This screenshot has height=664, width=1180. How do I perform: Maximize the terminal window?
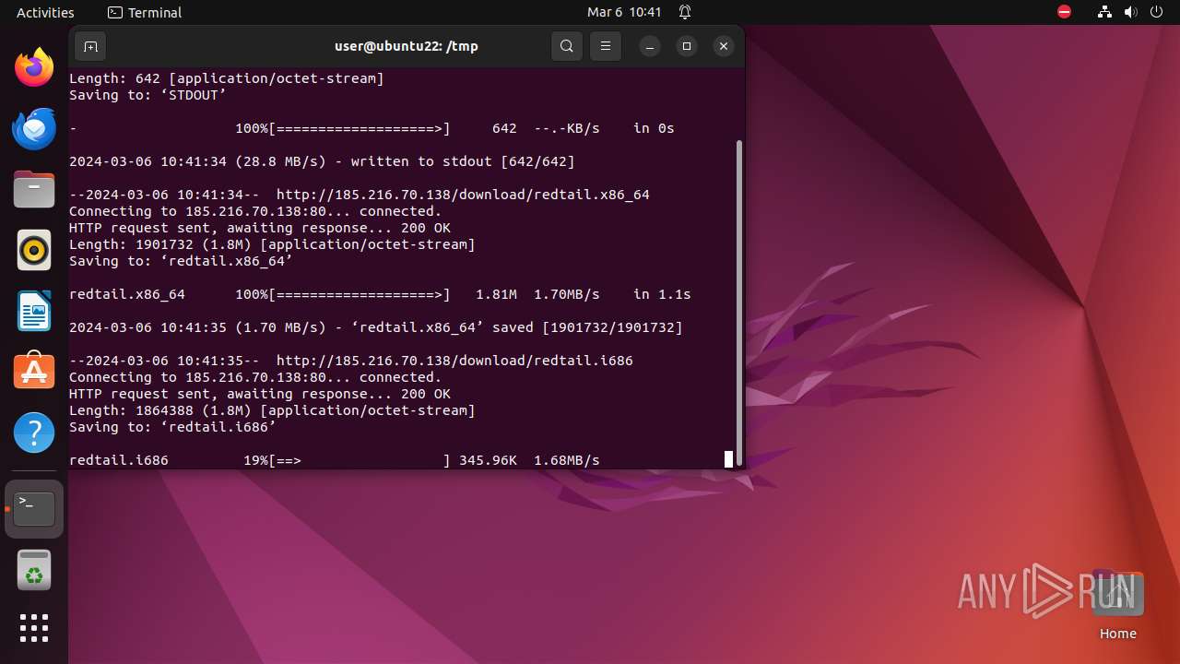click(687, 46)
